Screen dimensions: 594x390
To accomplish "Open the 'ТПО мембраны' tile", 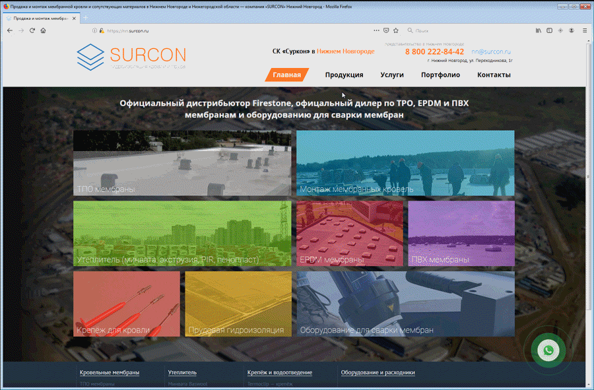I will tap(182, 163).
